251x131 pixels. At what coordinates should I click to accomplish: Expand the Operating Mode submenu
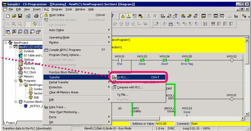pos(77,38)
